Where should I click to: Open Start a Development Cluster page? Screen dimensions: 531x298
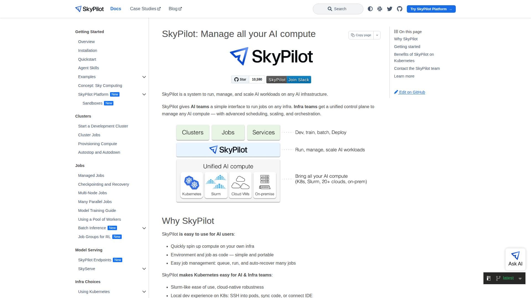(103, 126)
